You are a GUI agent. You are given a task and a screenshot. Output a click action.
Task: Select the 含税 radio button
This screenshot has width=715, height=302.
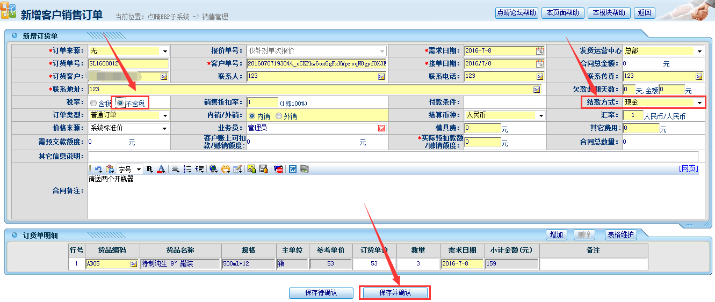pyautogui.click(x=93, y=103)
